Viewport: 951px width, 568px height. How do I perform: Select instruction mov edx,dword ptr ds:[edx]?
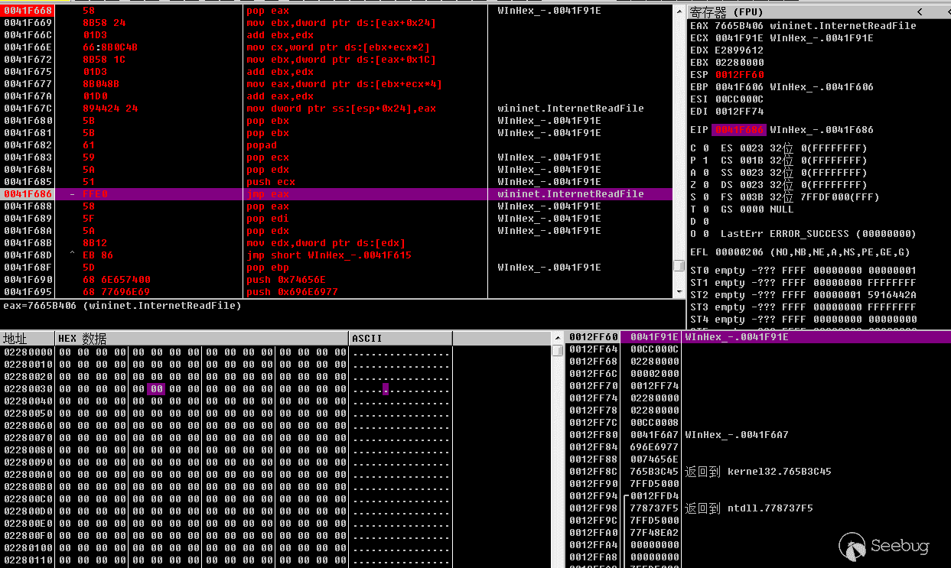tap(326, 243)
